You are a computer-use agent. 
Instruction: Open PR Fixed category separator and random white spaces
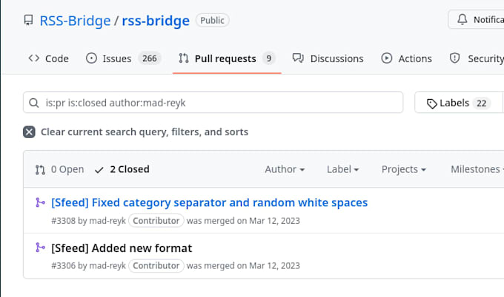209,203
